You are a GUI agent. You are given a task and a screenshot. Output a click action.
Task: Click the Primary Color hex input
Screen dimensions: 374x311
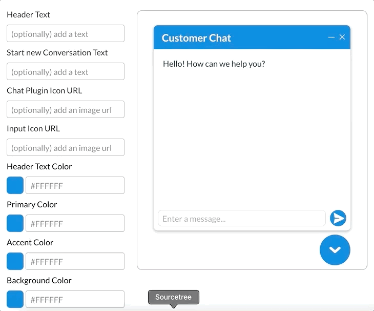tap(75, 223)
